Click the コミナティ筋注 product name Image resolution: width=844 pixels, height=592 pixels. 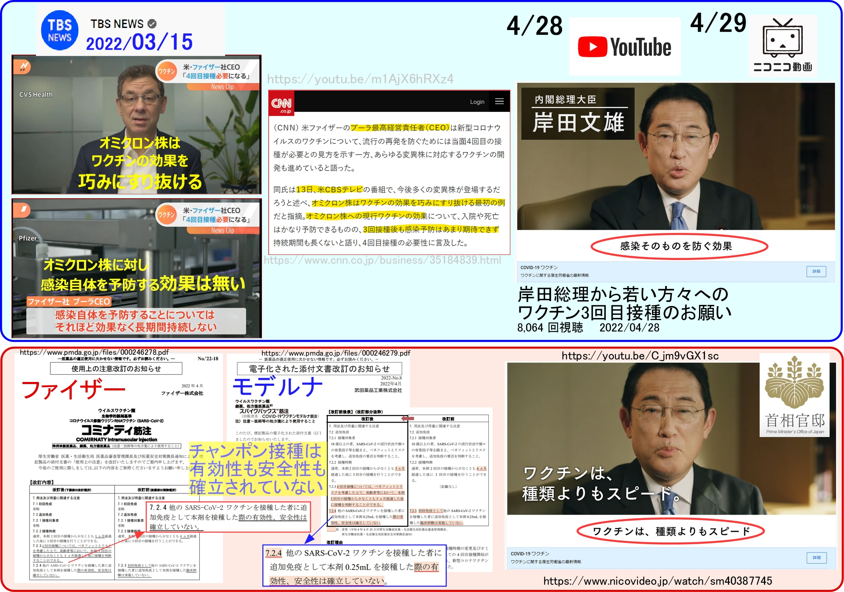116,430
